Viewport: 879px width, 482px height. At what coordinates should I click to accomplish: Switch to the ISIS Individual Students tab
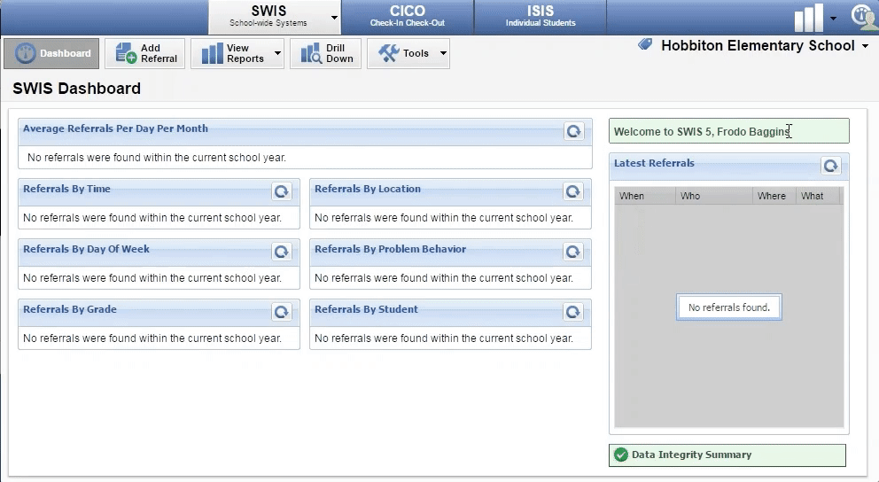pyautogui.click(x=540, y=17)
